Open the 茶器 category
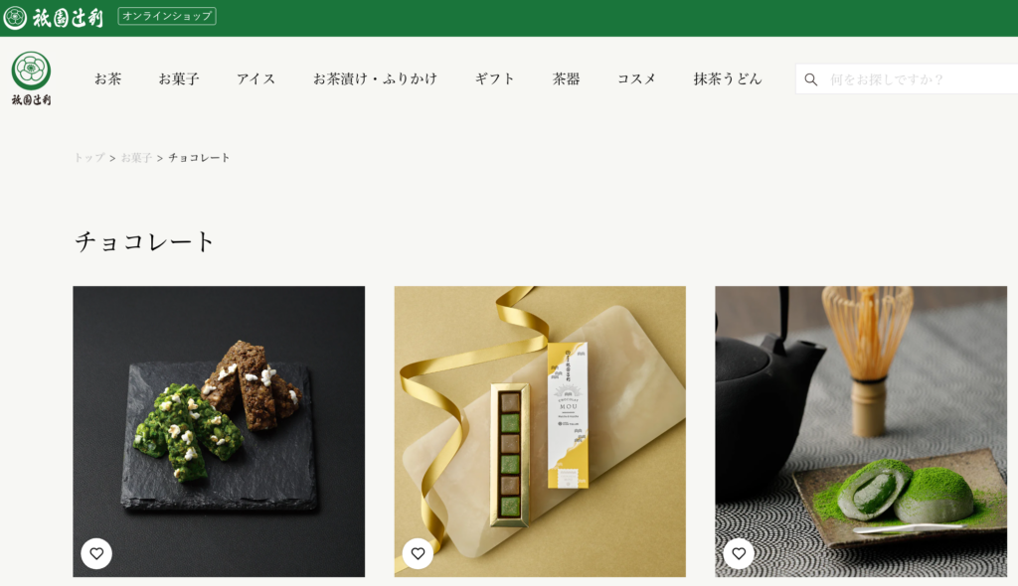This screenshot has height=586, width=1018. [x=566, y=79]
